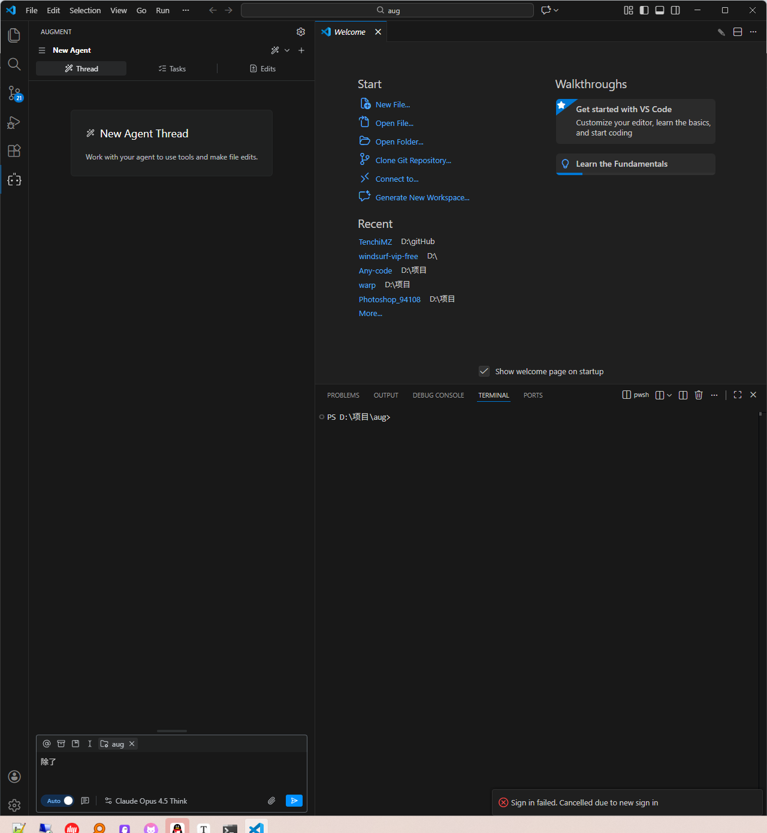Open the Claude Opus 4.5 Think model selector

tap(146, 801)
